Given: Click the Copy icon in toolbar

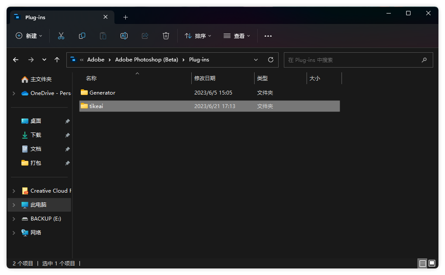Looking at the screenshot, I should point(82,36).
